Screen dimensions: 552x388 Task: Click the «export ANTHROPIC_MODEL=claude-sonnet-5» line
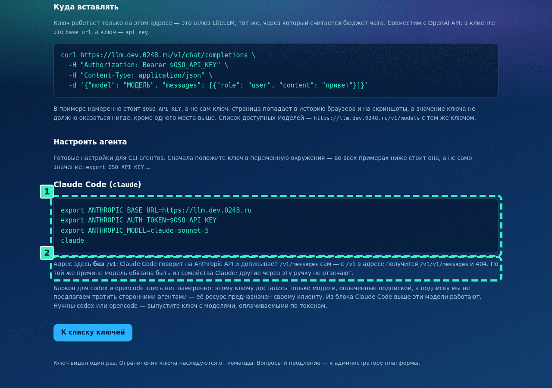(x=135, y=231)
